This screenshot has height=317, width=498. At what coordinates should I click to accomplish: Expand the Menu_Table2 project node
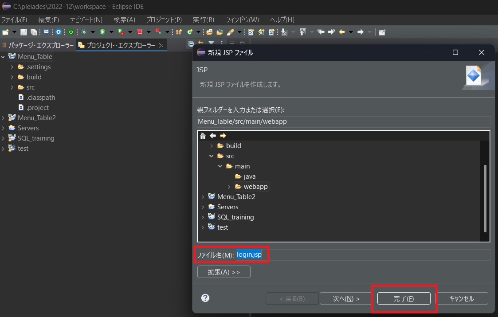203,196
